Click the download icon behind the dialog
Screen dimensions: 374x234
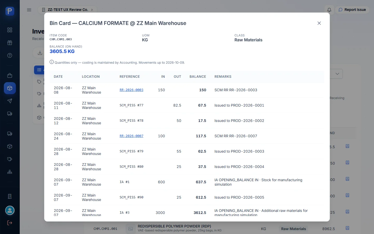(40, 53)
